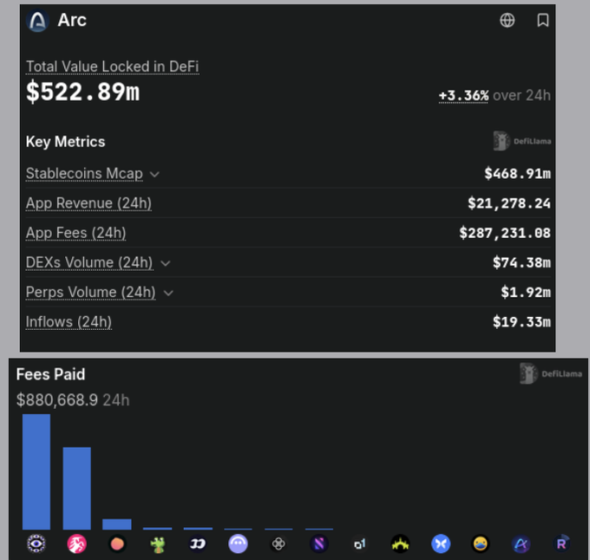
Task: Select the tallest bar in Fees Paid chart
Action: tap(36, 472)
